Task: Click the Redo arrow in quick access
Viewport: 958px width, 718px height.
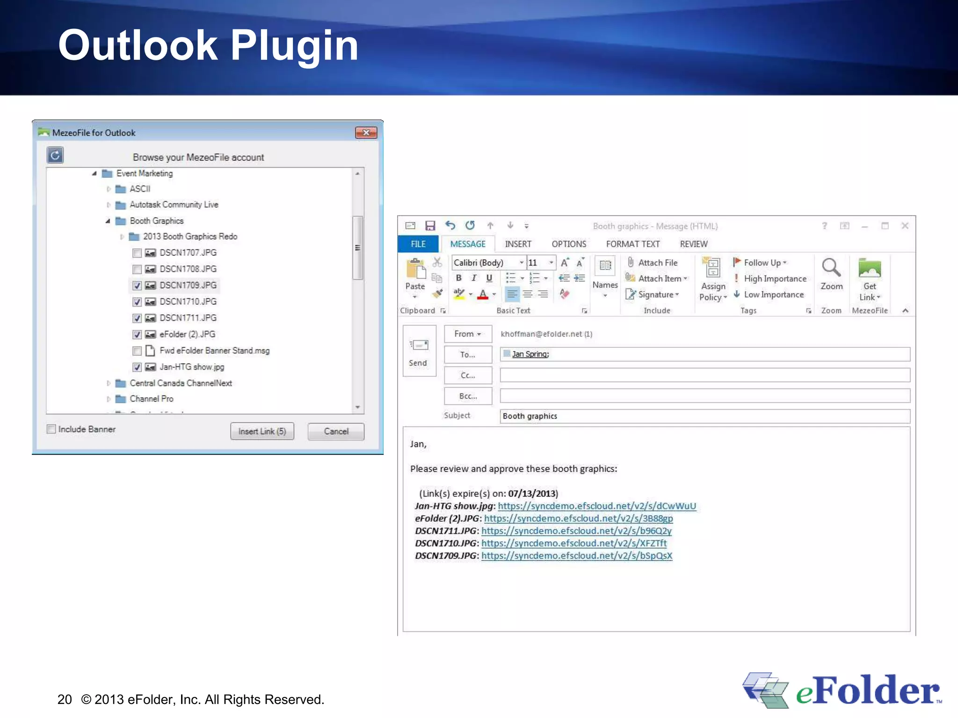Action: pos(470,226)
